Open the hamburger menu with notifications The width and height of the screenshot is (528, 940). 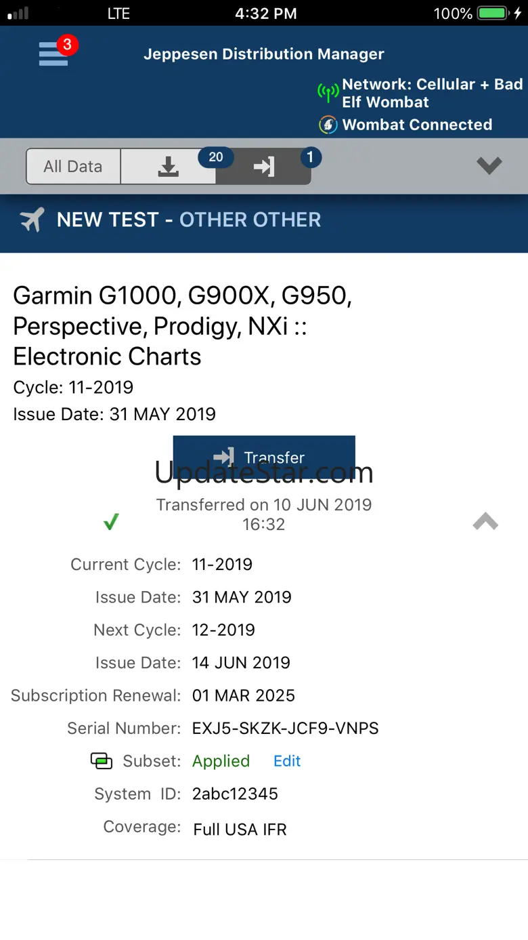[55, 53]
